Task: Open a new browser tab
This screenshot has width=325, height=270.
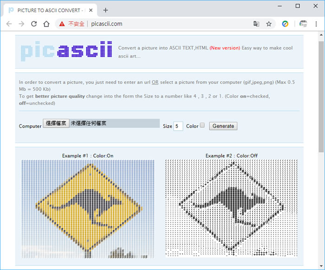Action: click(105, 10)
